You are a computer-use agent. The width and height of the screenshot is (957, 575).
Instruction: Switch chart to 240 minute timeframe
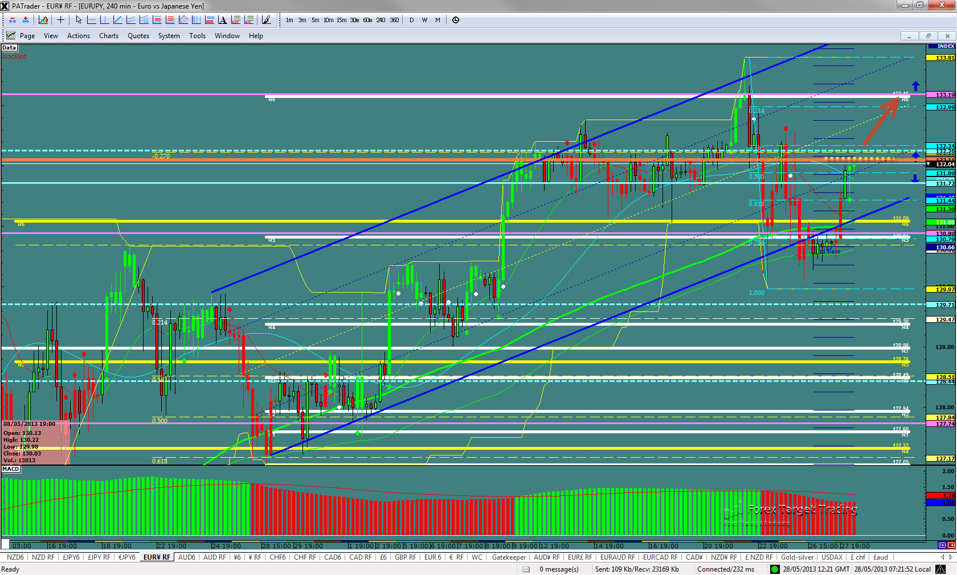[381, 20]
